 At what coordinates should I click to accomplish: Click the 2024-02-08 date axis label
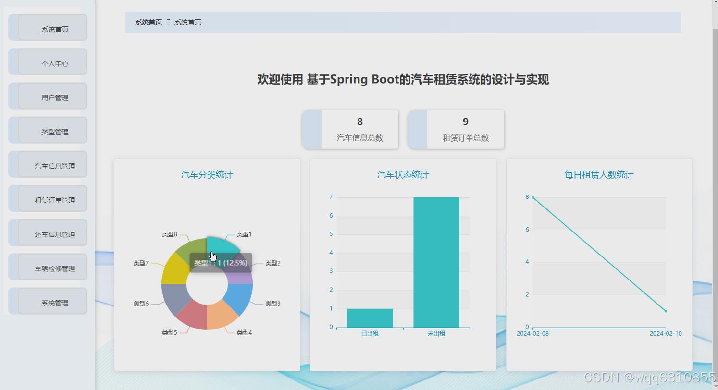[x=532, y=333]
